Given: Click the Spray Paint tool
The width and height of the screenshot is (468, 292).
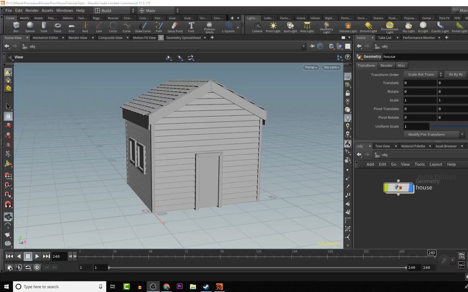Looking at the screenshot, I should [175, 27].
